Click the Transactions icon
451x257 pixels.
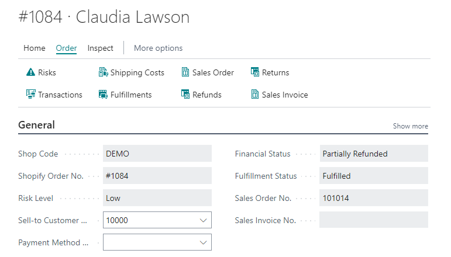30,94
